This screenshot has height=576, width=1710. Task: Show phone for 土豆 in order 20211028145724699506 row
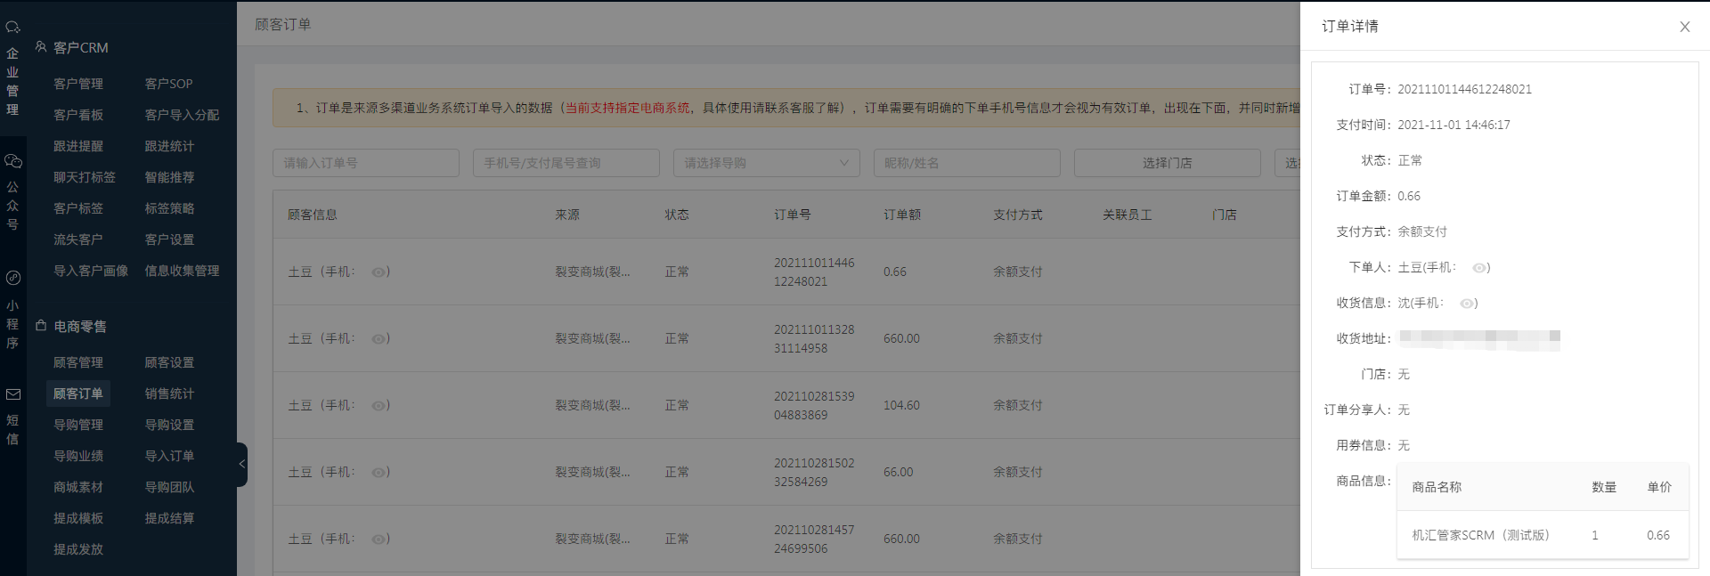tap(379, 539)
